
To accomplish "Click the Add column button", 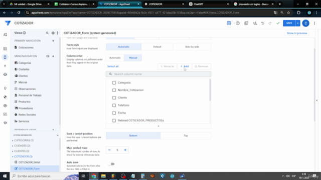I will tap(185, 66).
